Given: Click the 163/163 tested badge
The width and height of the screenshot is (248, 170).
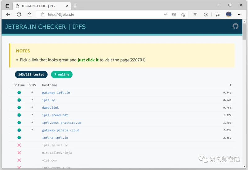Looking at the screenshot, I should 31,75.
